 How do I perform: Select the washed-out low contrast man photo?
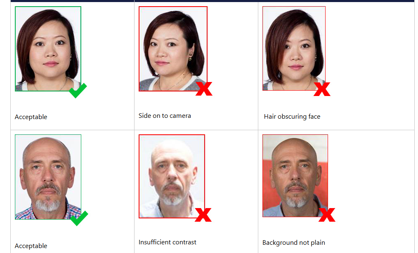pos(172,176)
